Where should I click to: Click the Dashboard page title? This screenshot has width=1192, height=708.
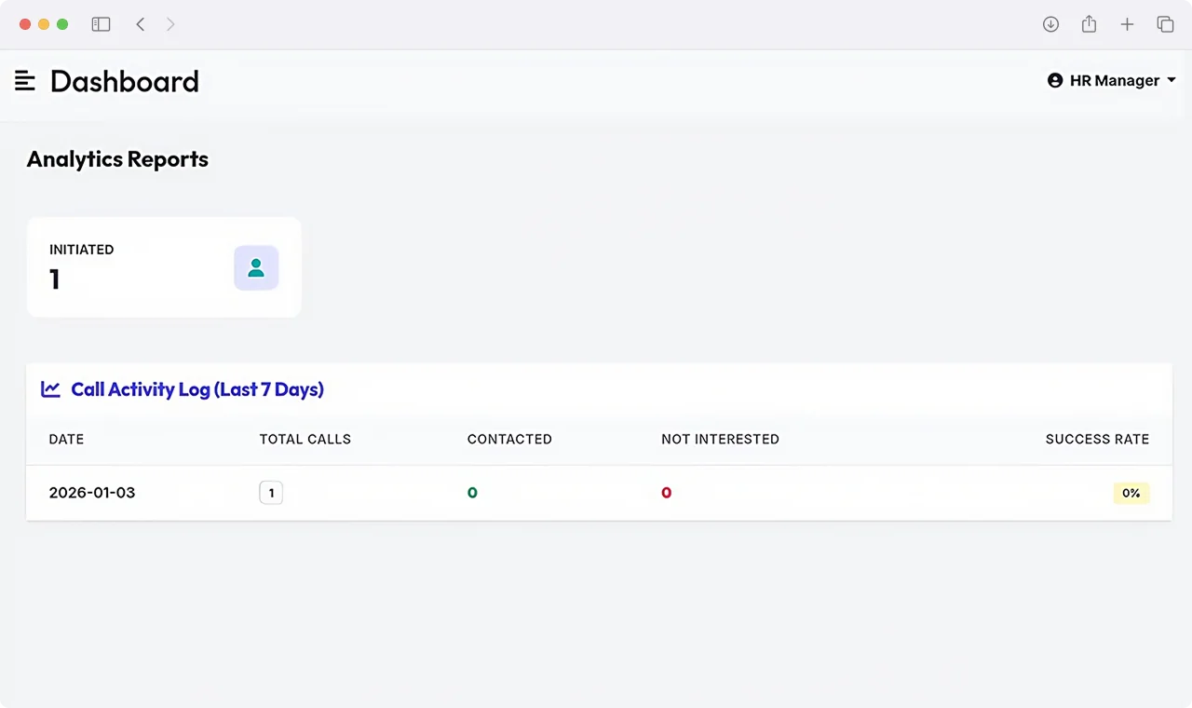tap(125, 81)
